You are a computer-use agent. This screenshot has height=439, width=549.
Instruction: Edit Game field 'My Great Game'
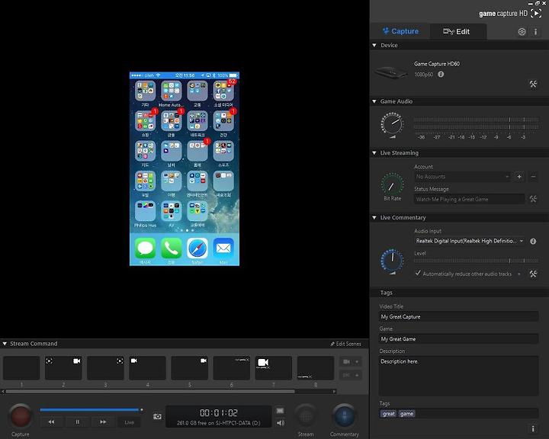(459, 339)
